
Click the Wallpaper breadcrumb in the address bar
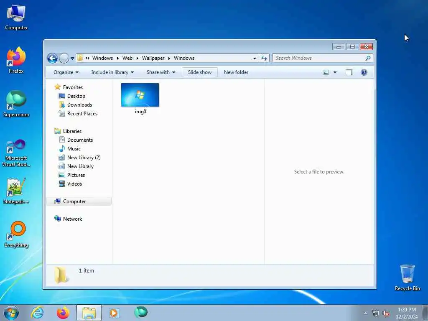(x=153, y=58)
